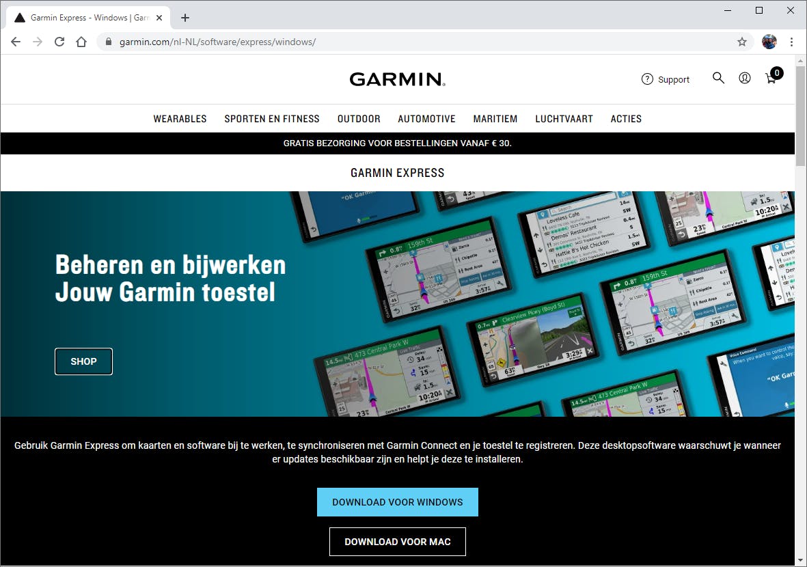Maximize the Chrome window

(x=759, y=10)
